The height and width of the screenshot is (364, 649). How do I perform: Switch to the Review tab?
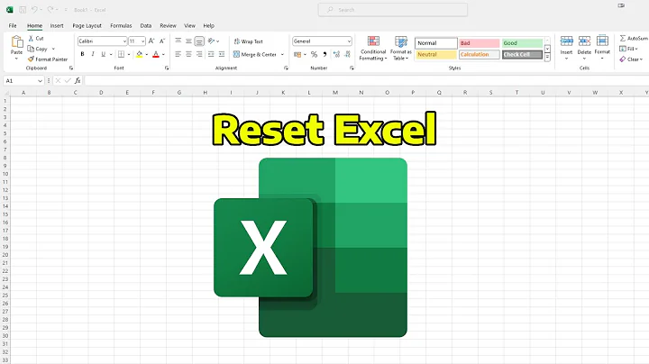coord(168,25)
